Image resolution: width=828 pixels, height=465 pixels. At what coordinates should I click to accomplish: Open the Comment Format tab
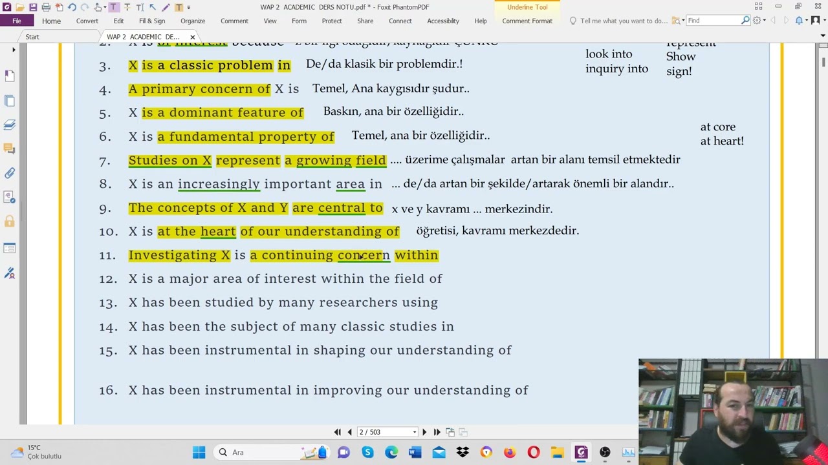(527, 21)
